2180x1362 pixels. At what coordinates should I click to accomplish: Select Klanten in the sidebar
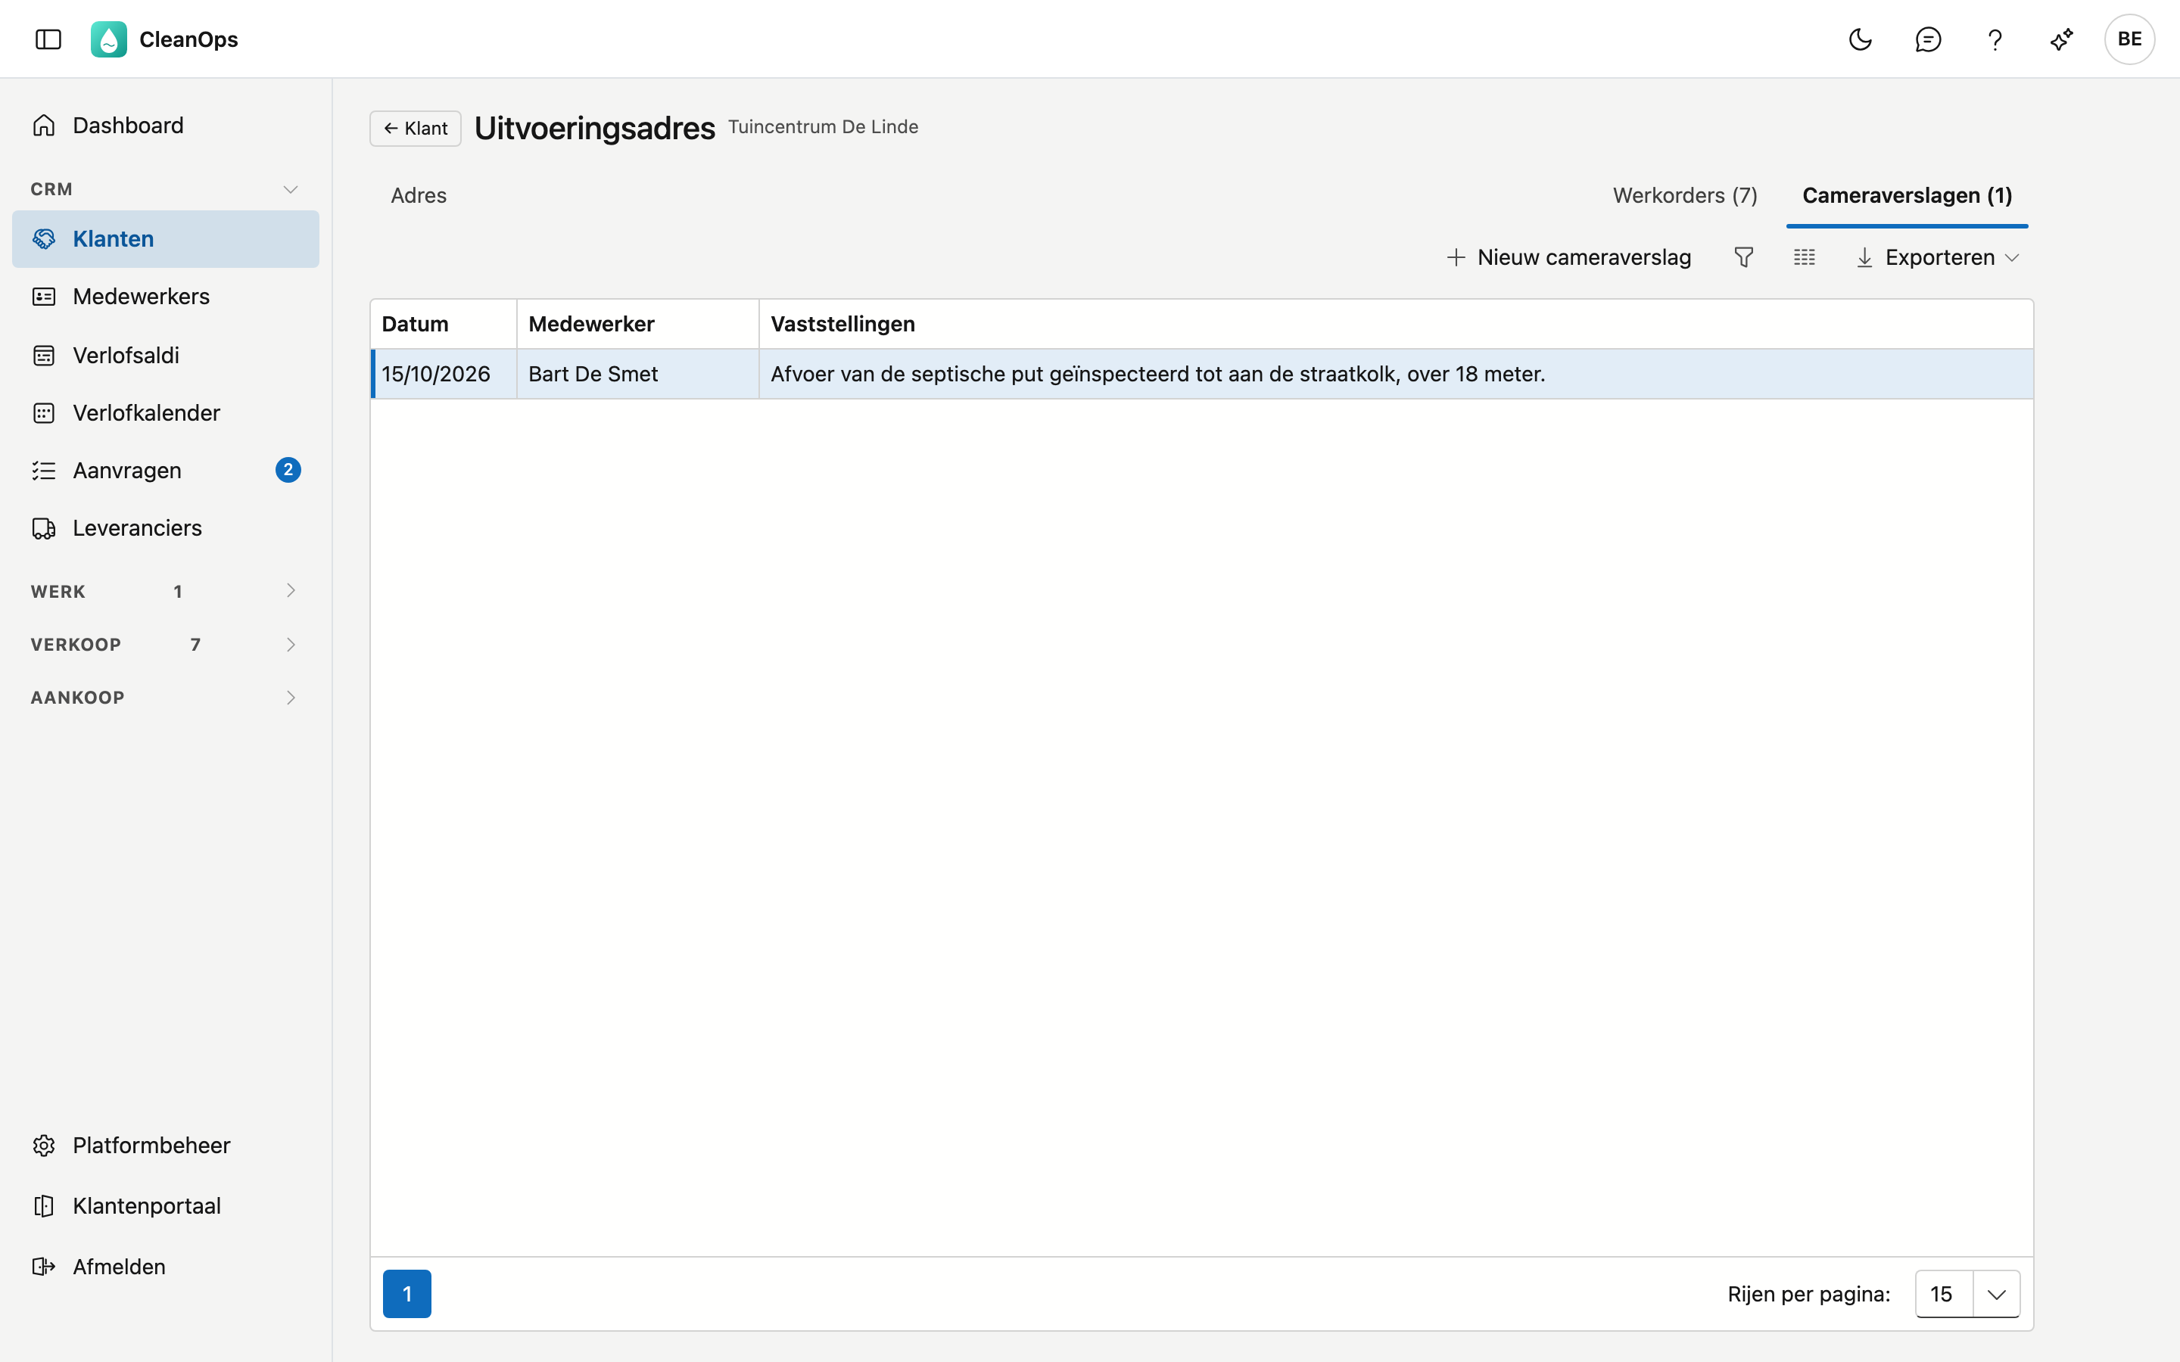point(166,238)
